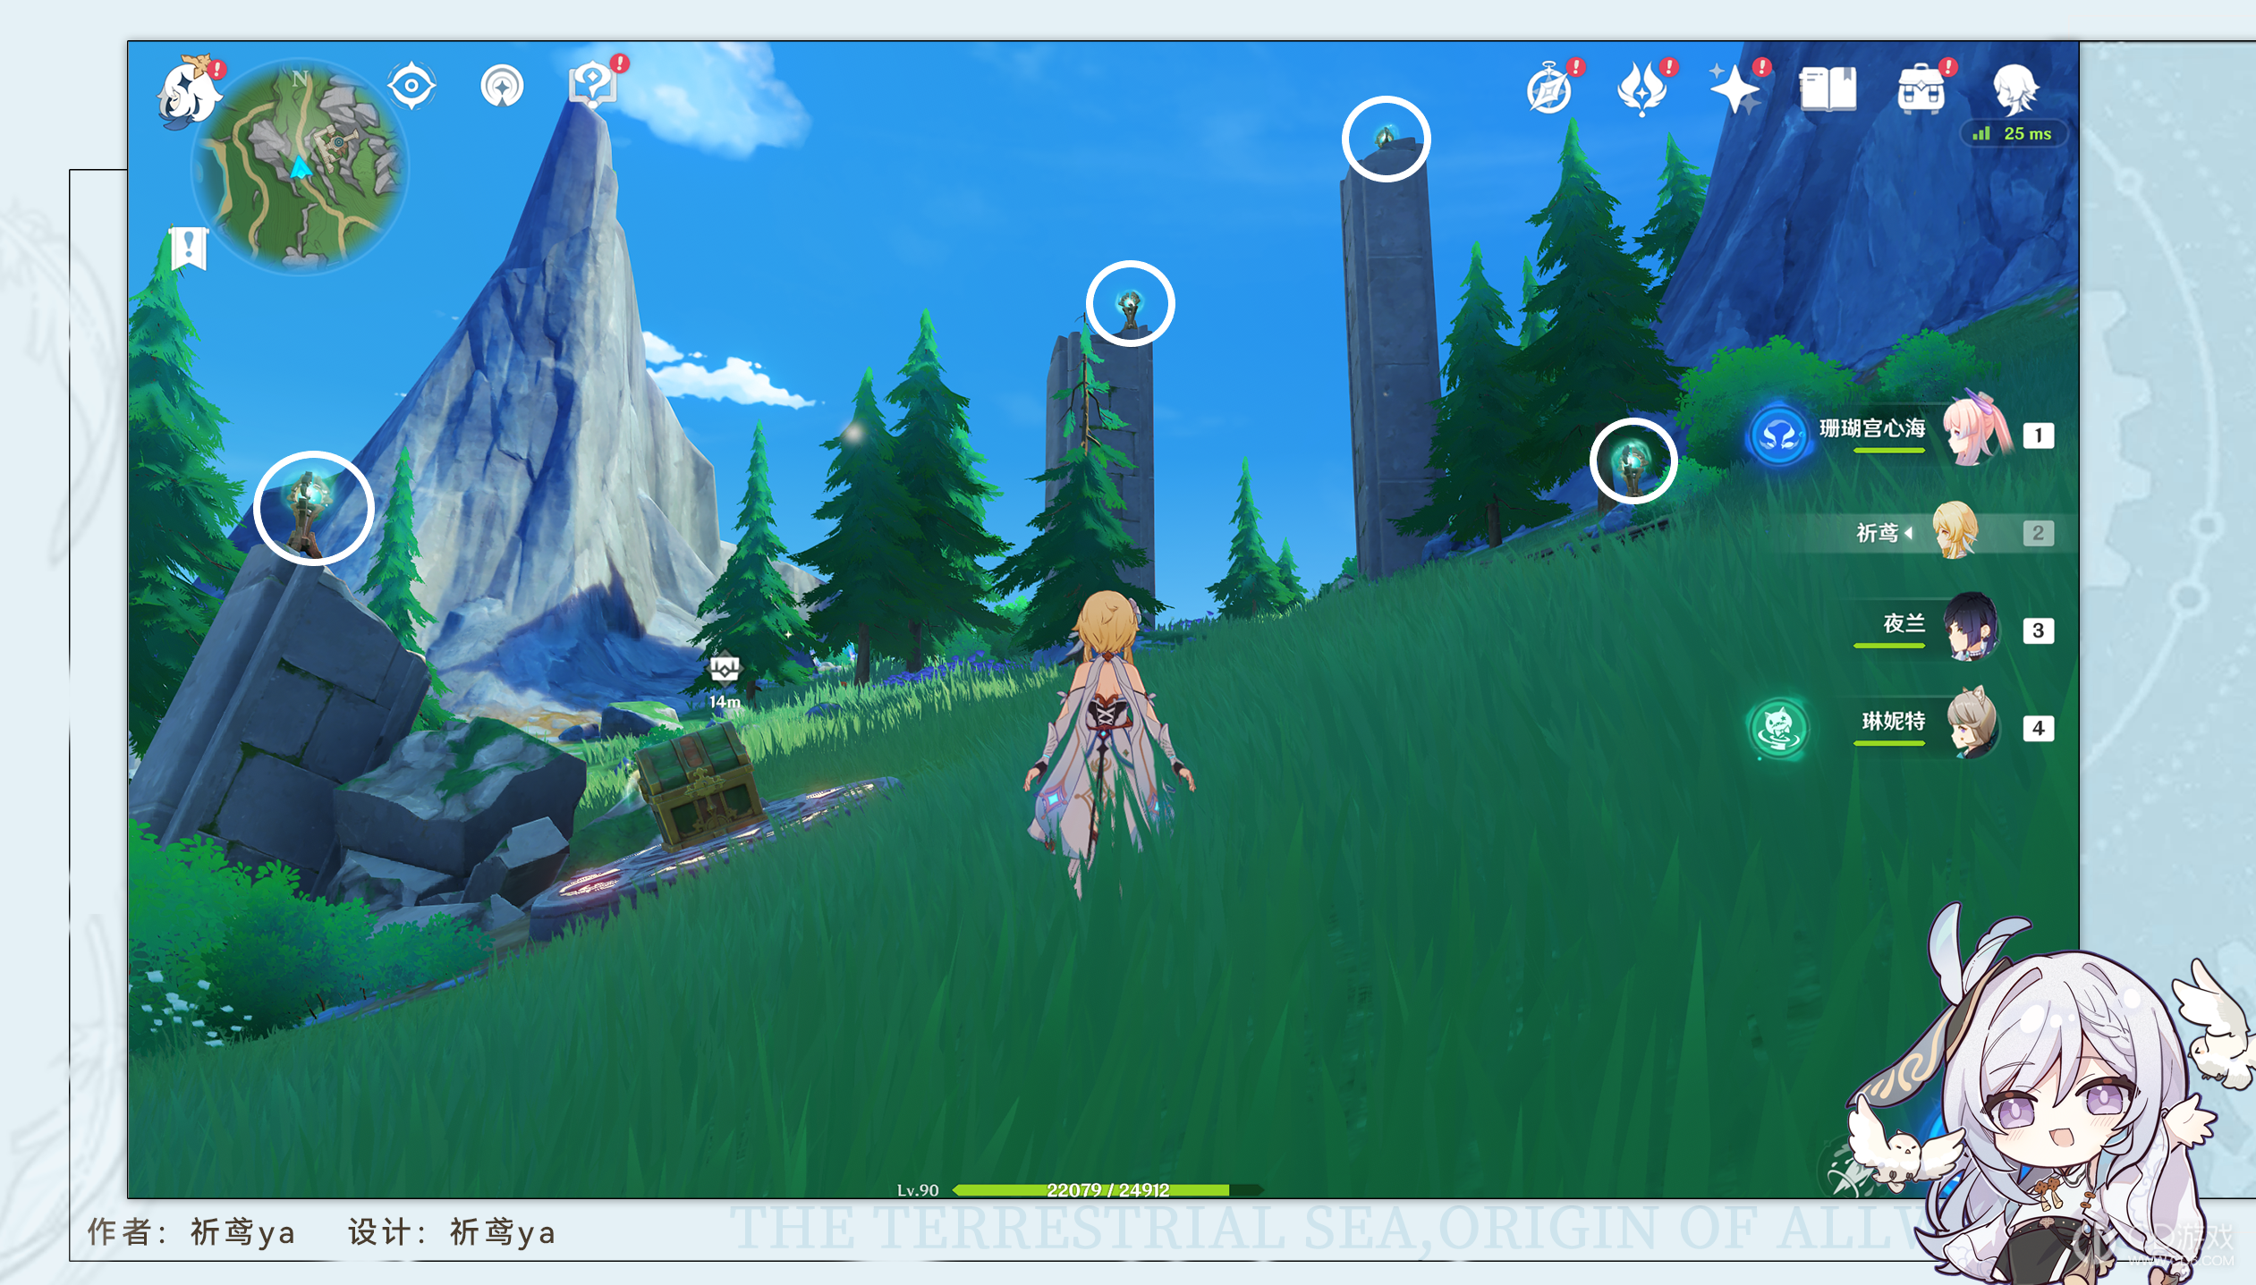Screen dimensions: 2256x1285
Task: Open the Paimon menu icon
Action: click(190, 92)
